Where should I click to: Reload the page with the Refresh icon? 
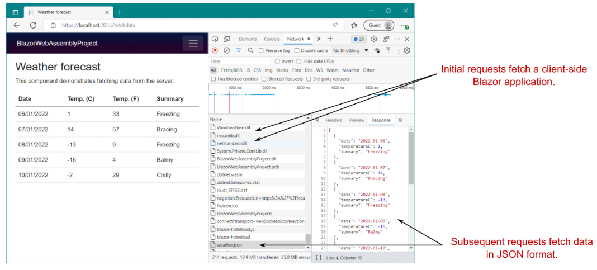[33, 25]
